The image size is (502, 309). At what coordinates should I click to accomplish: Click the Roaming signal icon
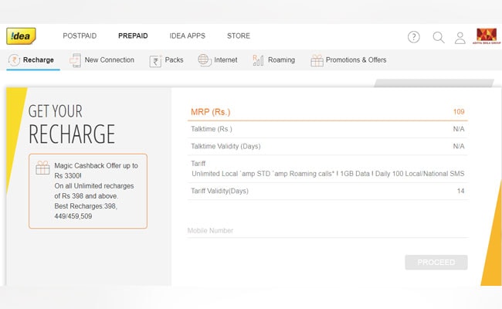click(258, 60)
